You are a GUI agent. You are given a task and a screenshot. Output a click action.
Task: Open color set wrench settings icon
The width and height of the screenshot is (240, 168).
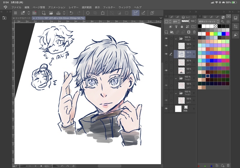[223, 21]
